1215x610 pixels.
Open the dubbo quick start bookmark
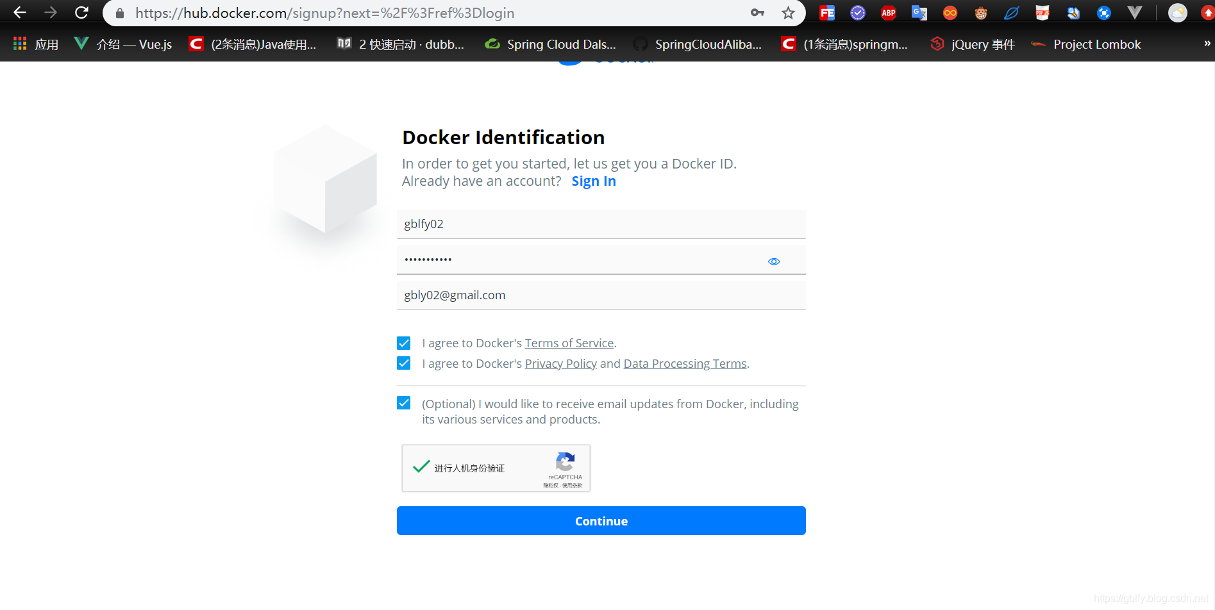pyautogui.click(x=401, y=44)
